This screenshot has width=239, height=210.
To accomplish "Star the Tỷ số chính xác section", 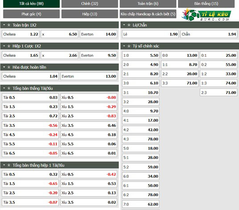I will coord(129,46).
